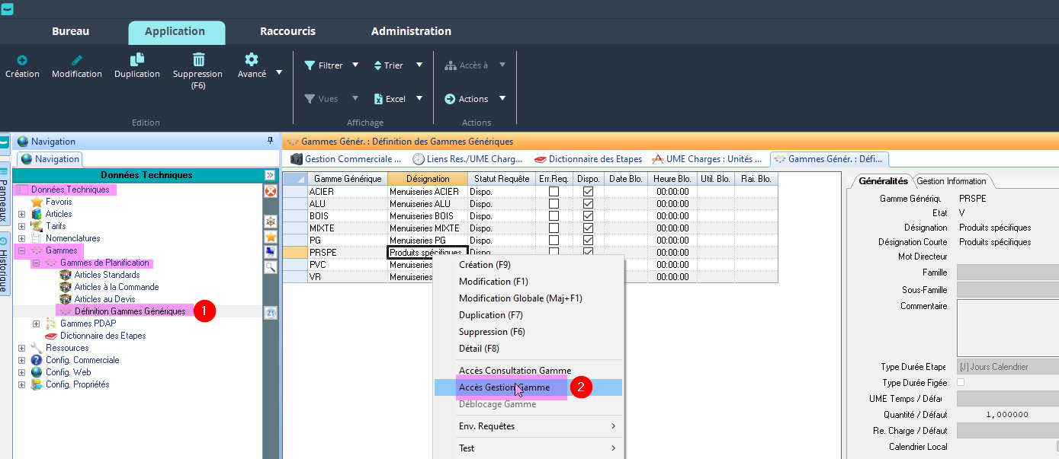Screen dimensions: 1059x459
Task: Collapse the Gammes tree node
Action: click(x=21, y=250)
